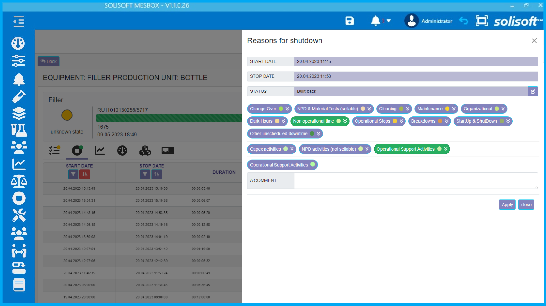Open the tree sidebar icon
This screenshot has width=546, height=306.
click(19, 79)
